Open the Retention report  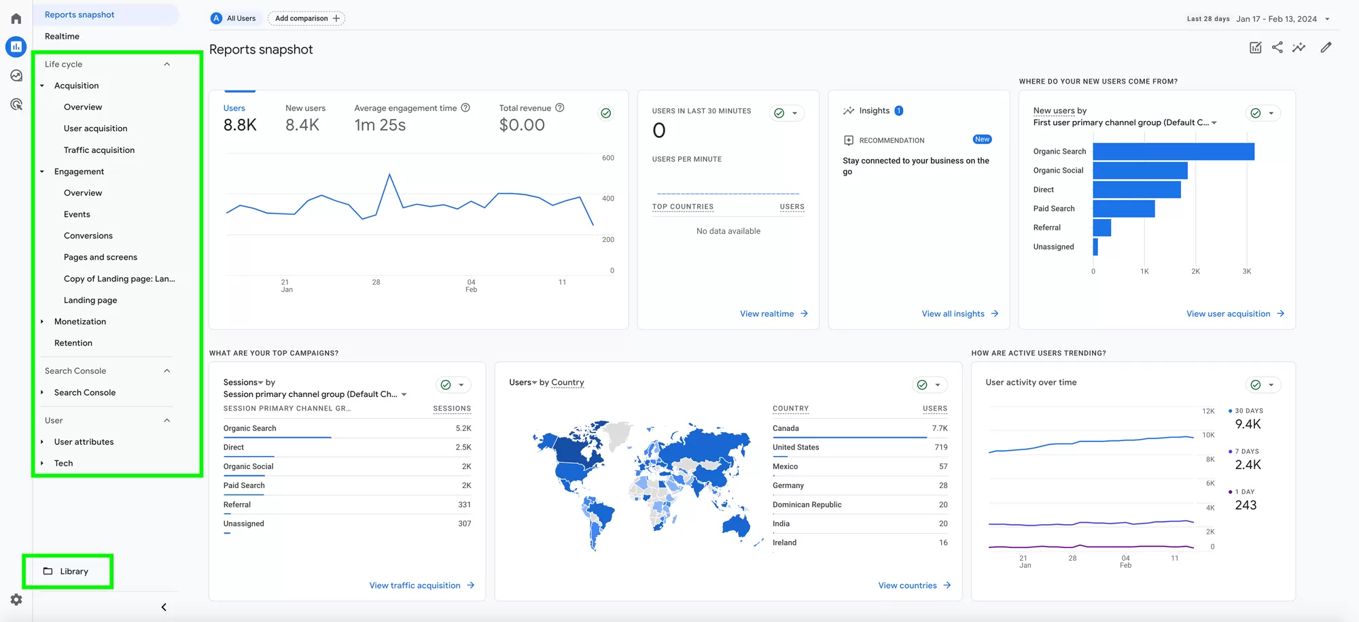pyautogui.click(x=73, y=343)
